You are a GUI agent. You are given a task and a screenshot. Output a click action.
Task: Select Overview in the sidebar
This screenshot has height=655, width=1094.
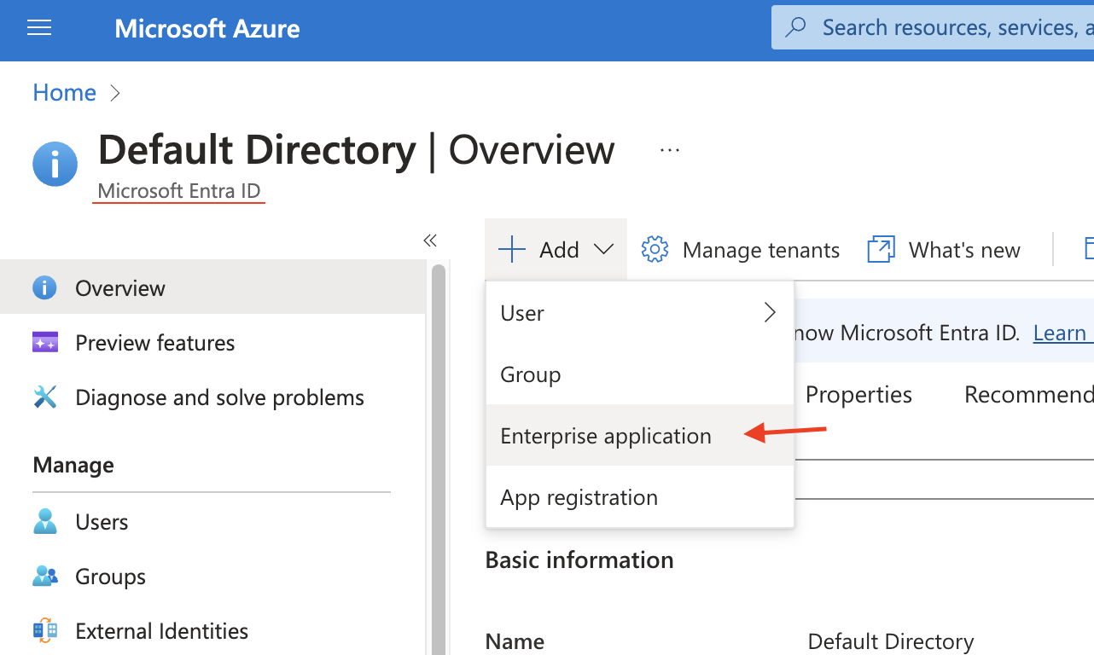212,287
